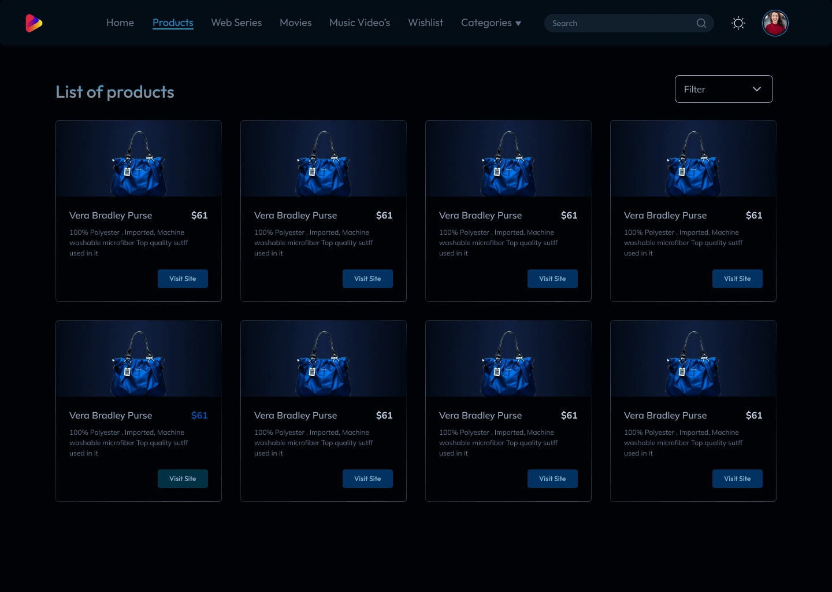Open the Wishlist page

point(426,23)
